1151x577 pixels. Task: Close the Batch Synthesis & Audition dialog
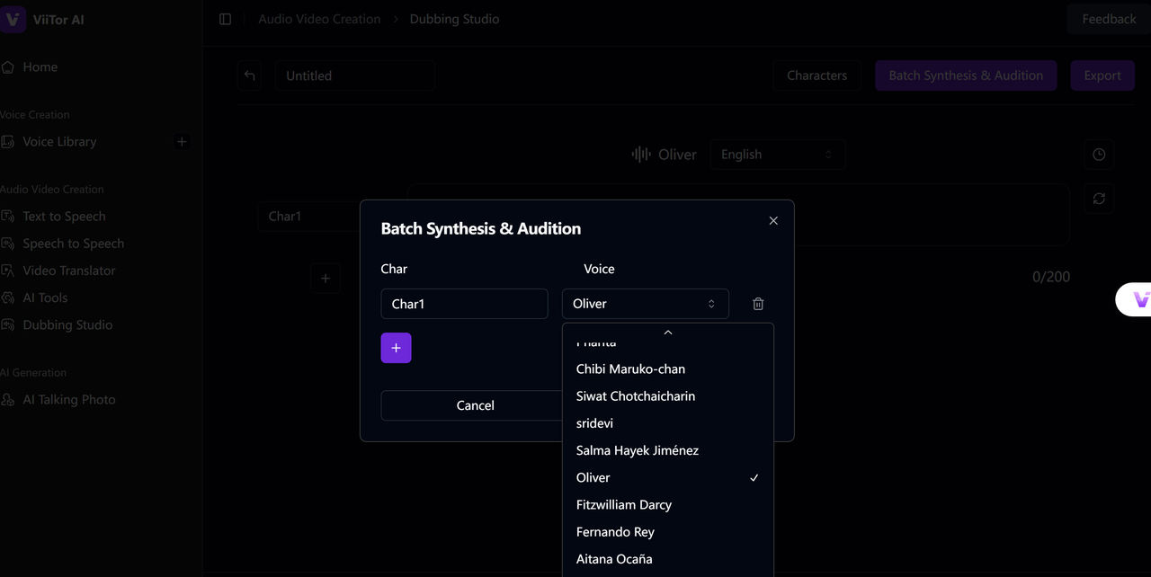[x=773, y=221]
